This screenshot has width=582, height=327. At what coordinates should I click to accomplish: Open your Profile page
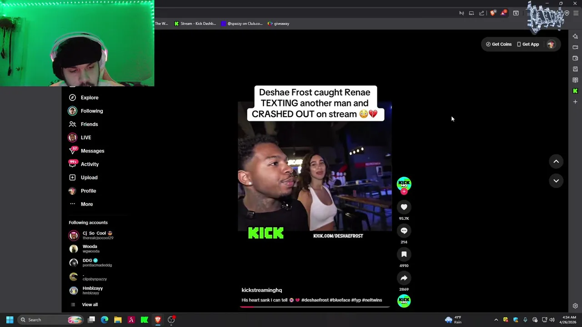[x=82, y=191]
